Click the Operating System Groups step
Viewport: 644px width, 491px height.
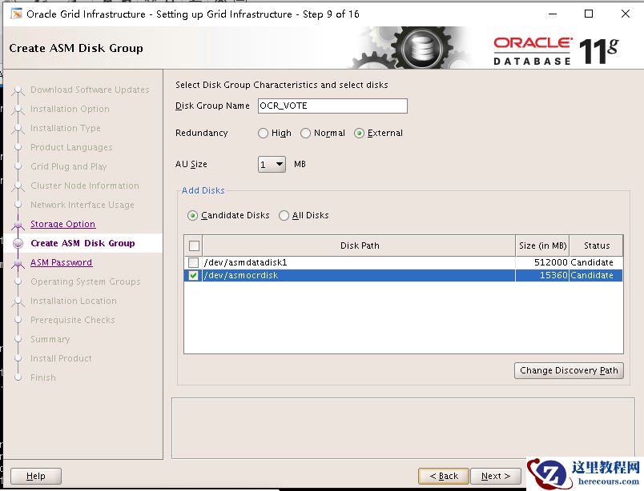[86, 281]
